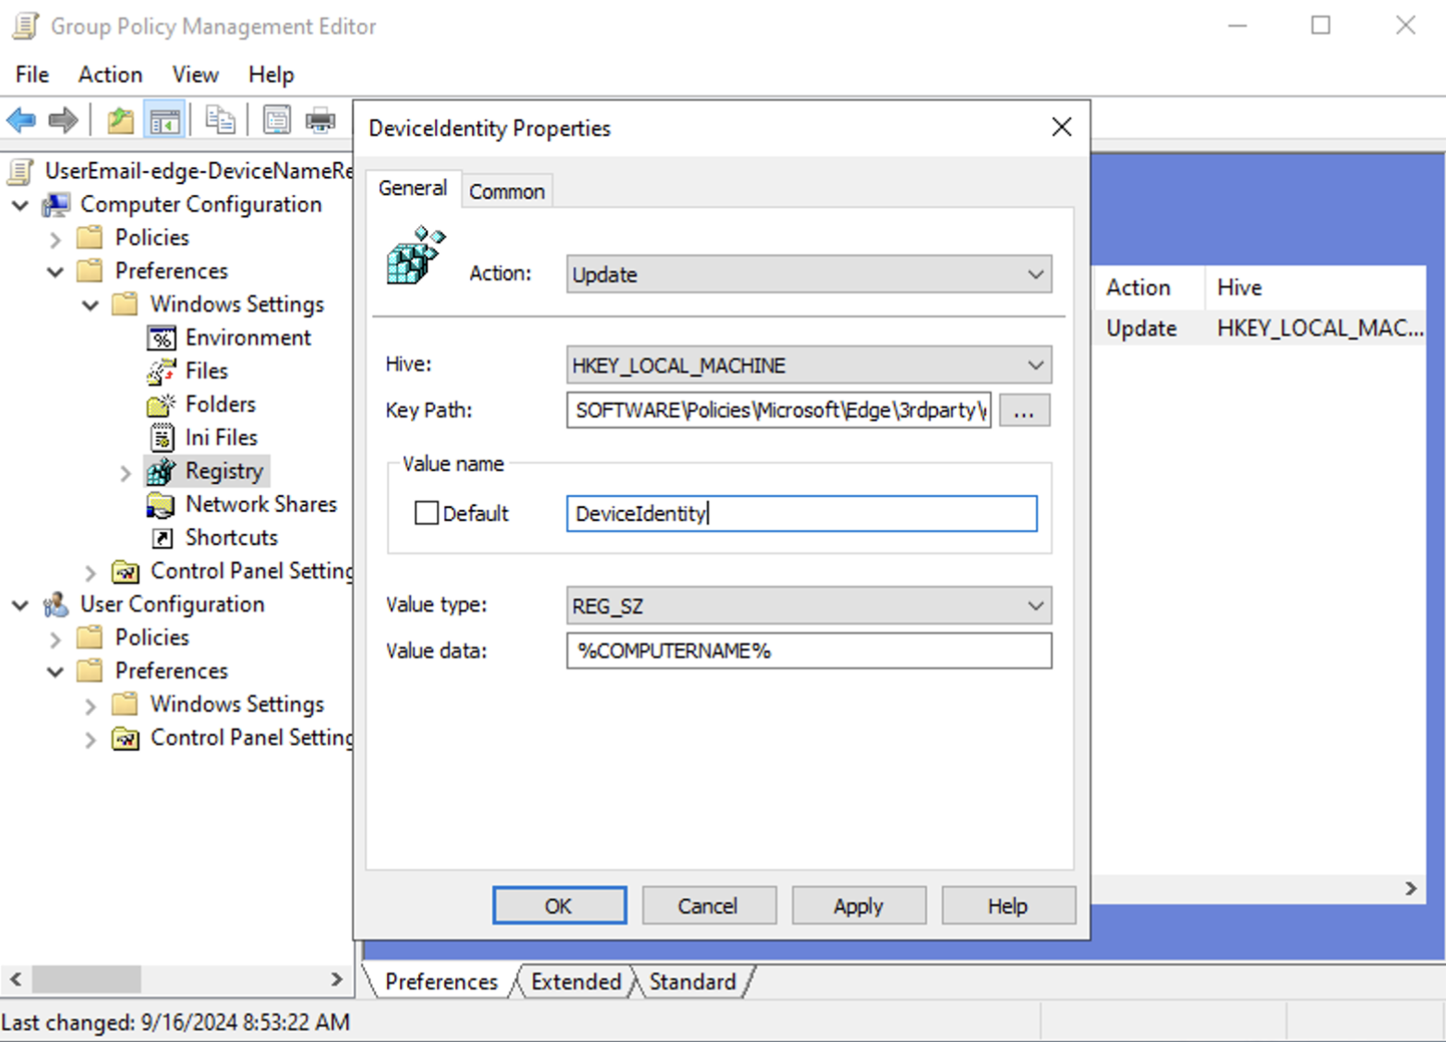The width and height of the screenshot is (1446, 1042).
Task: Switch to the Common tab
Action: 507,191
